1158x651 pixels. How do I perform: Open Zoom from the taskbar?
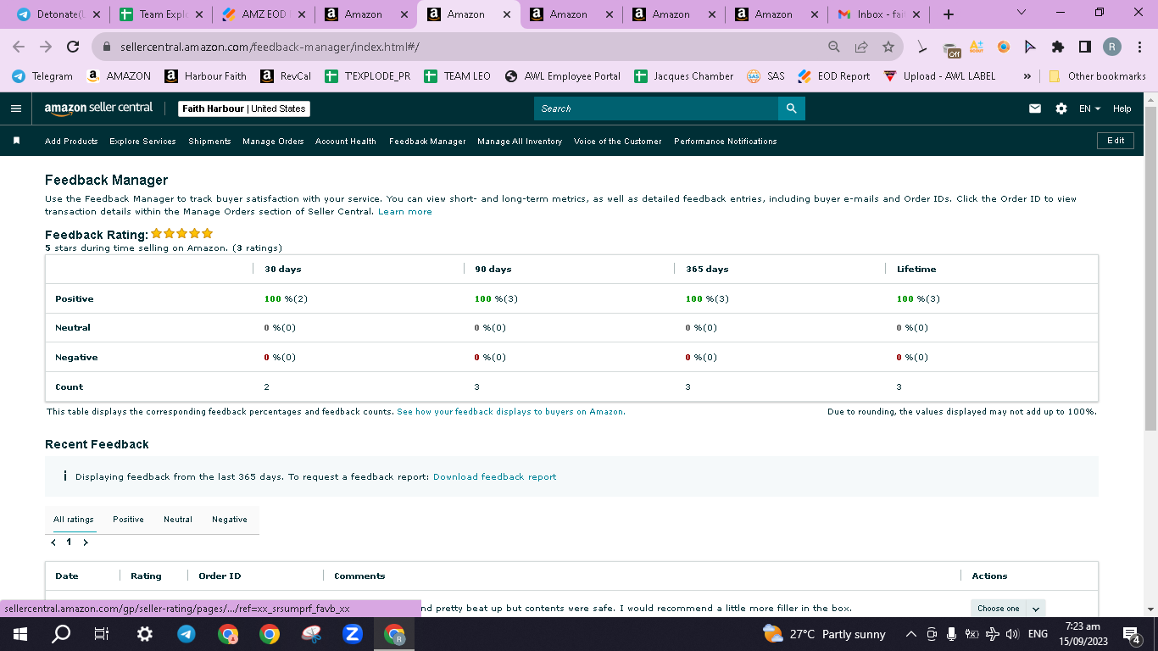coord(352,633)
